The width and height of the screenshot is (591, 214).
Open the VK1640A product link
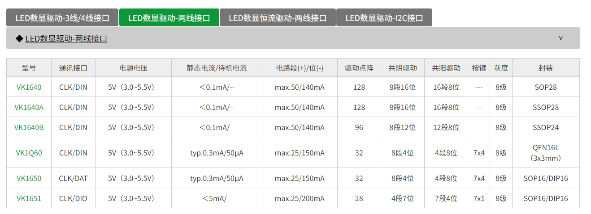[29, 107]
